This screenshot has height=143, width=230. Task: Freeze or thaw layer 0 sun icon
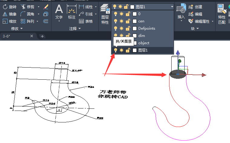121,14
